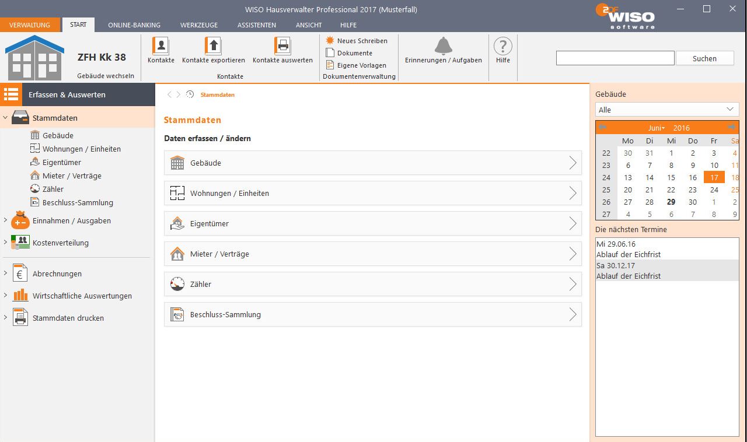The image size is (747, 442).
Task: Click the building icon to switch Gebäude
Action: click(34, 58)
